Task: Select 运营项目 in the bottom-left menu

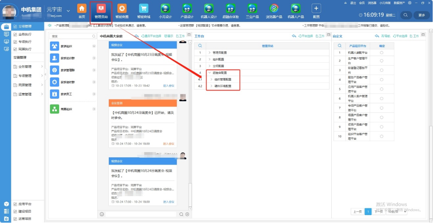Action: point(25,218)
